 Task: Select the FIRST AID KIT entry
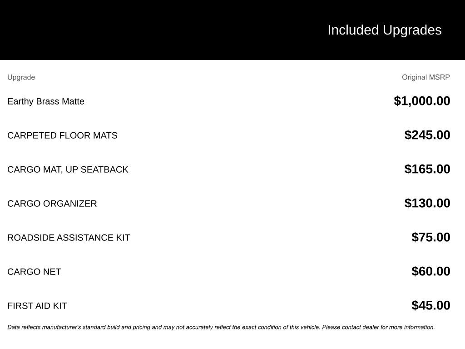[37, 306]
